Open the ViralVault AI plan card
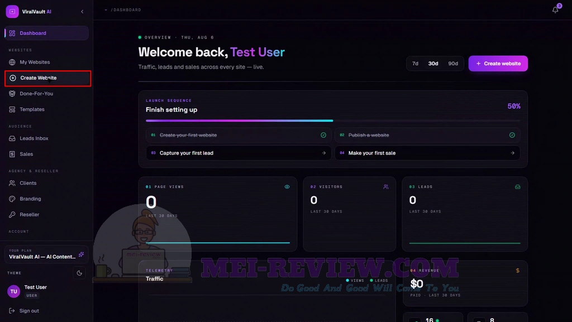This screenshot has height=322, width=572. point(46,254)
